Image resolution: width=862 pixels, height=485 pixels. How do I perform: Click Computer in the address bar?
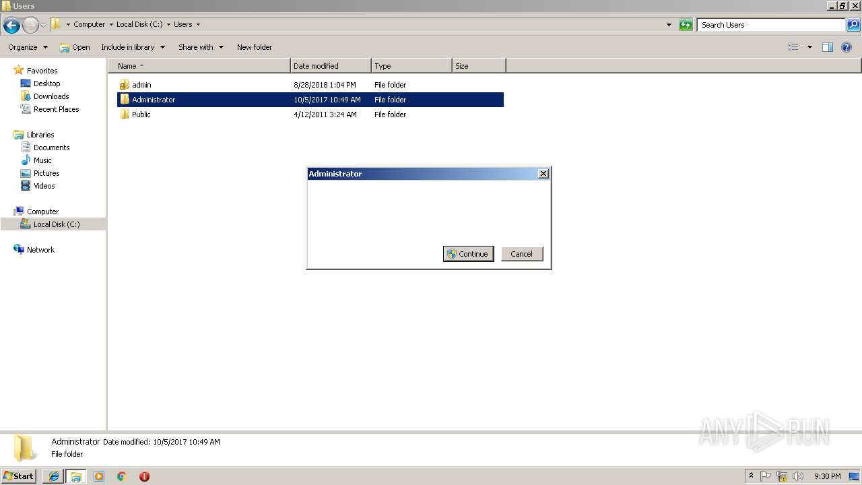tap(89, 24)
